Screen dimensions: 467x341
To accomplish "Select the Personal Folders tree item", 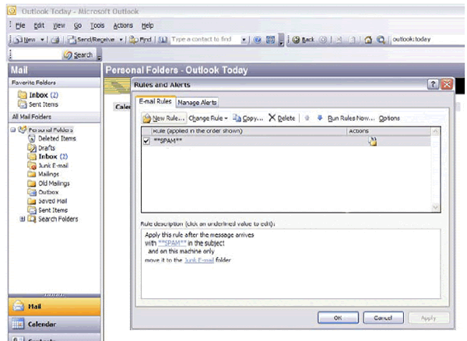I will [51, 130].
